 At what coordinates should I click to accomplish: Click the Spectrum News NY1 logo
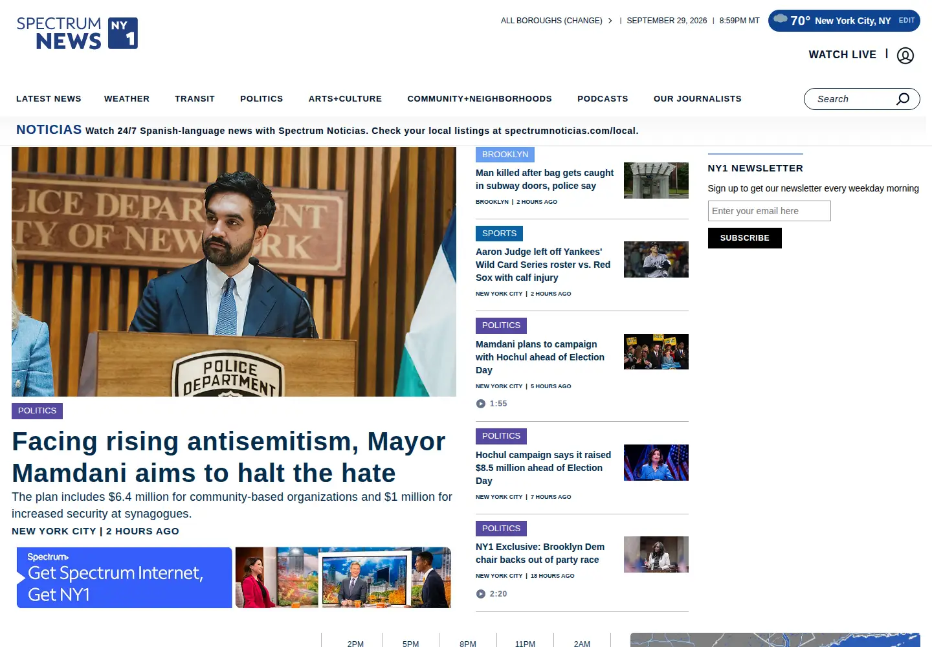77,33
